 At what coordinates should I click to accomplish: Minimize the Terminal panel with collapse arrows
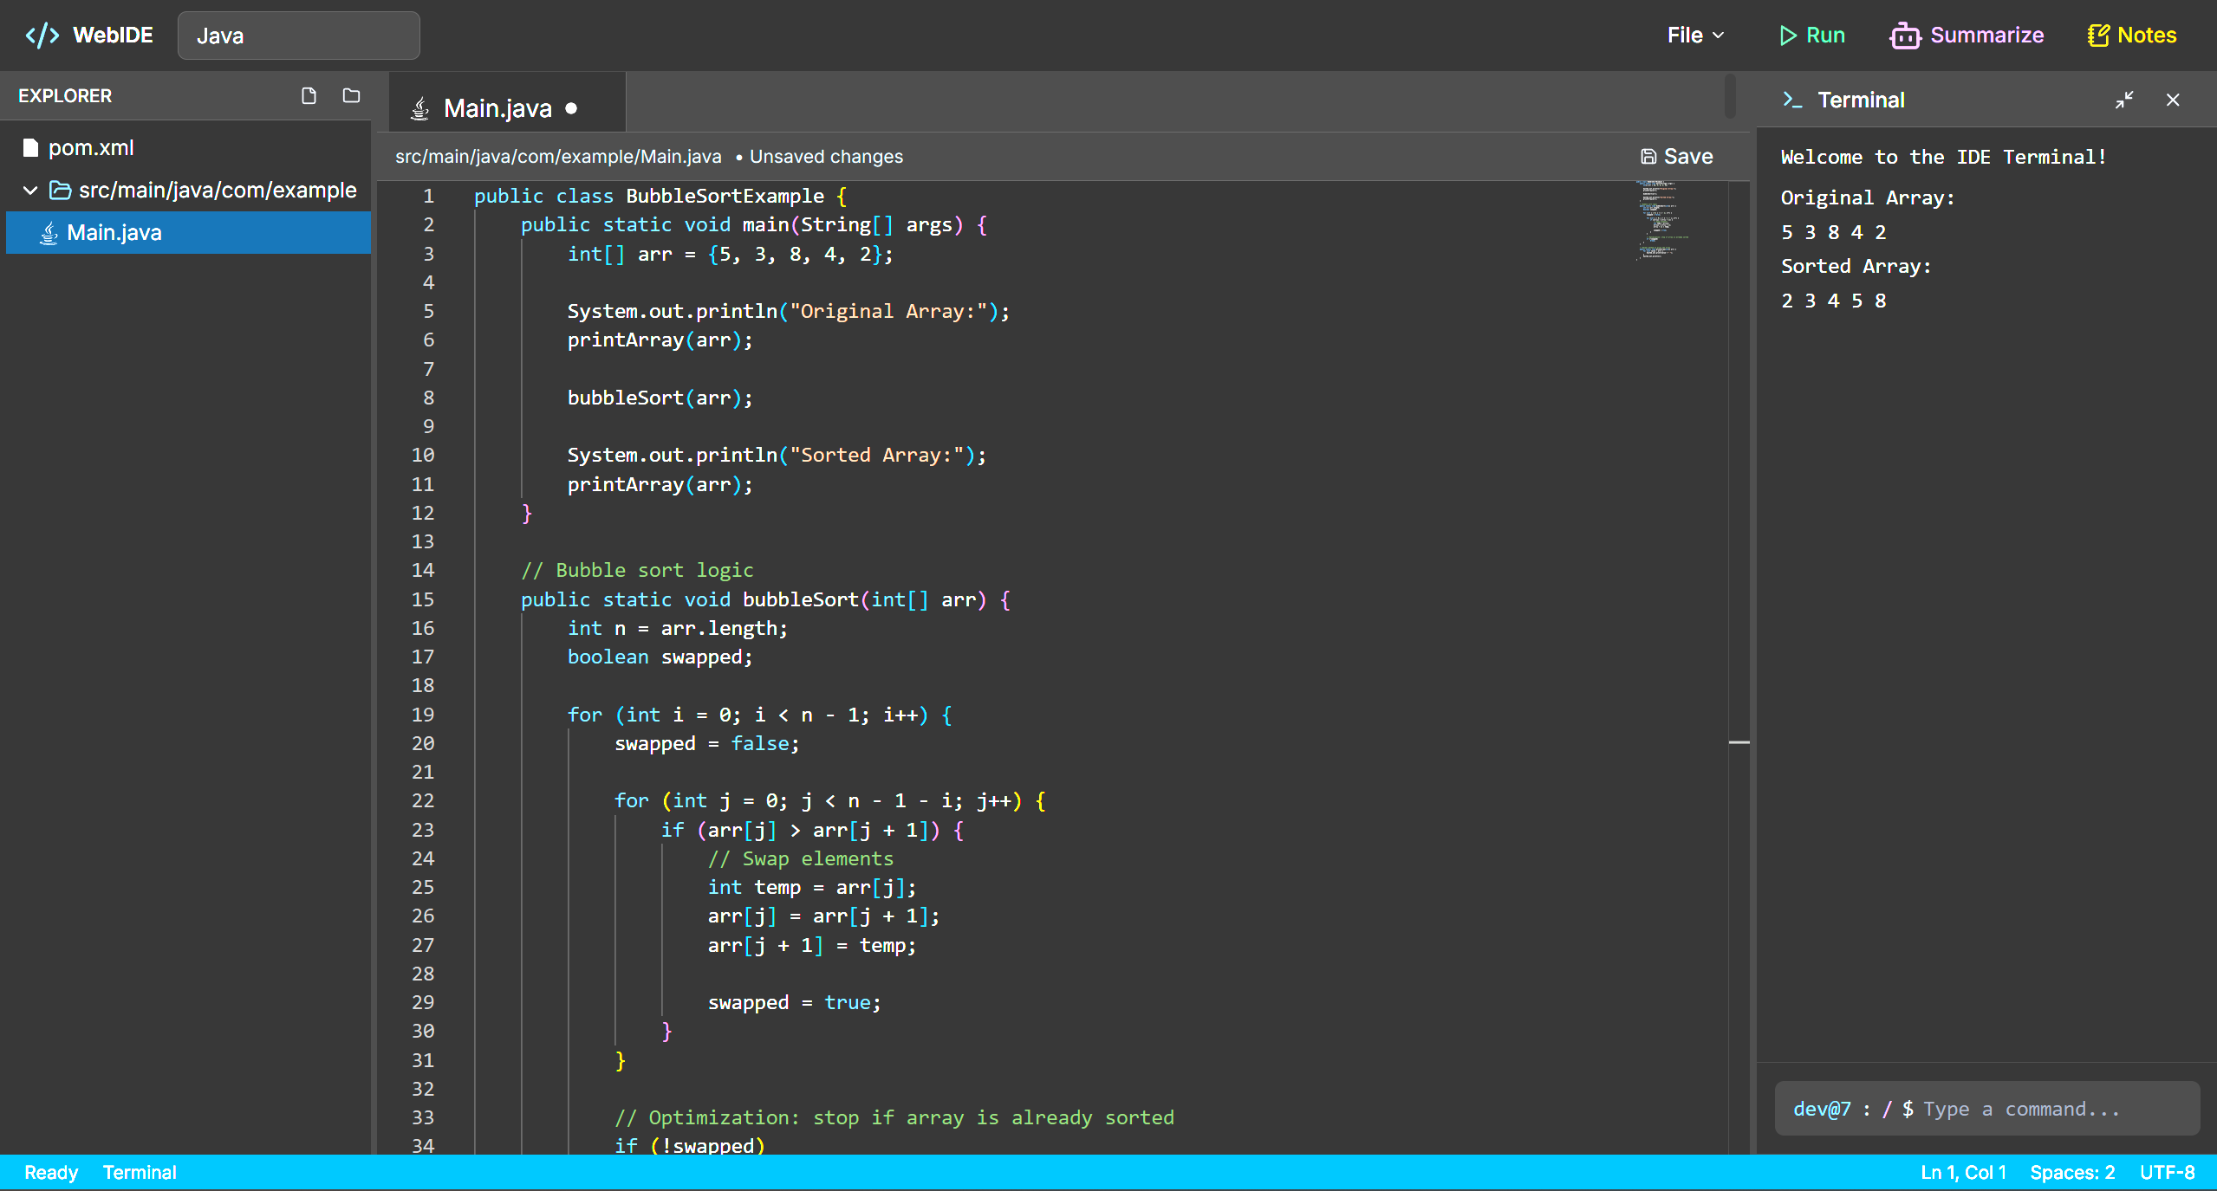tap(2123, 100)
